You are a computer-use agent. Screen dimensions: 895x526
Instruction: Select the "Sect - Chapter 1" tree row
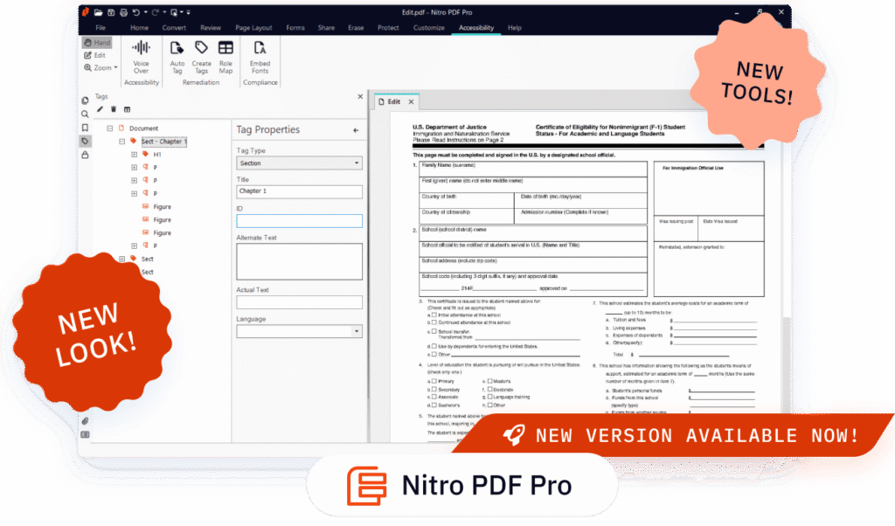163,142
